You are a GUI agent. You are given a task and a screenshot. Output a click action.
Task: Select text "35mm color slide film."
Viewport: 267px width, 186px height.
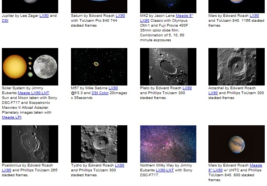tap(160, 30)
